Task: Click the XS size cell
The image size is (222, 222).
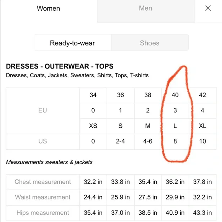Action: coord(93,126)
